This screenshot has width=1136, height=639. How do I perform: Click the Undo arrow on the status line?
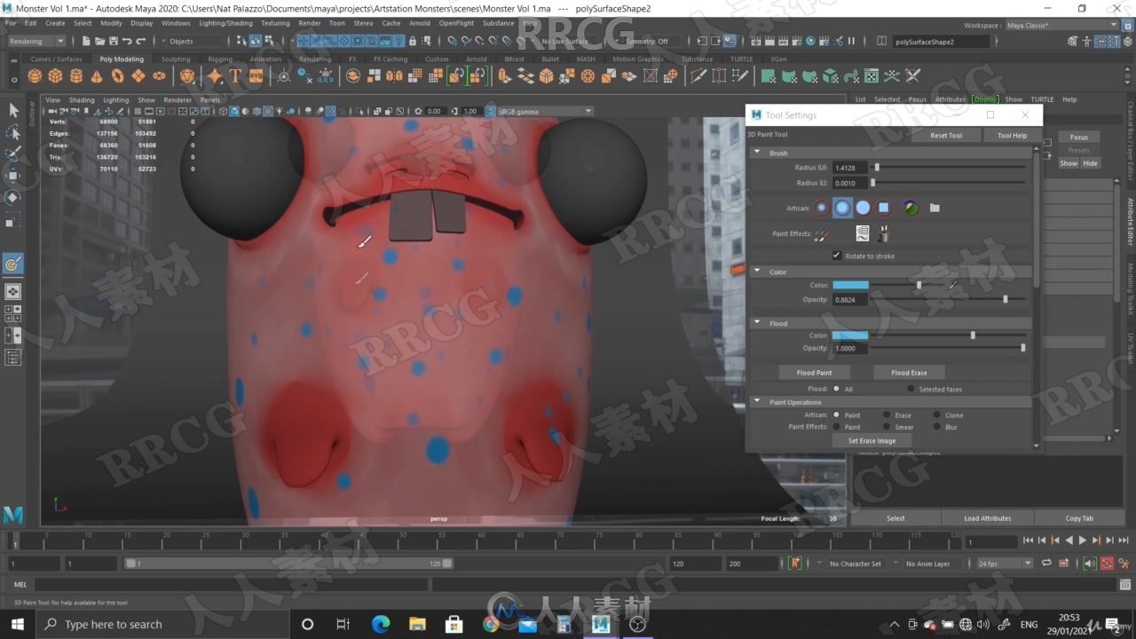pyautogui.click(x=127, y=41)
